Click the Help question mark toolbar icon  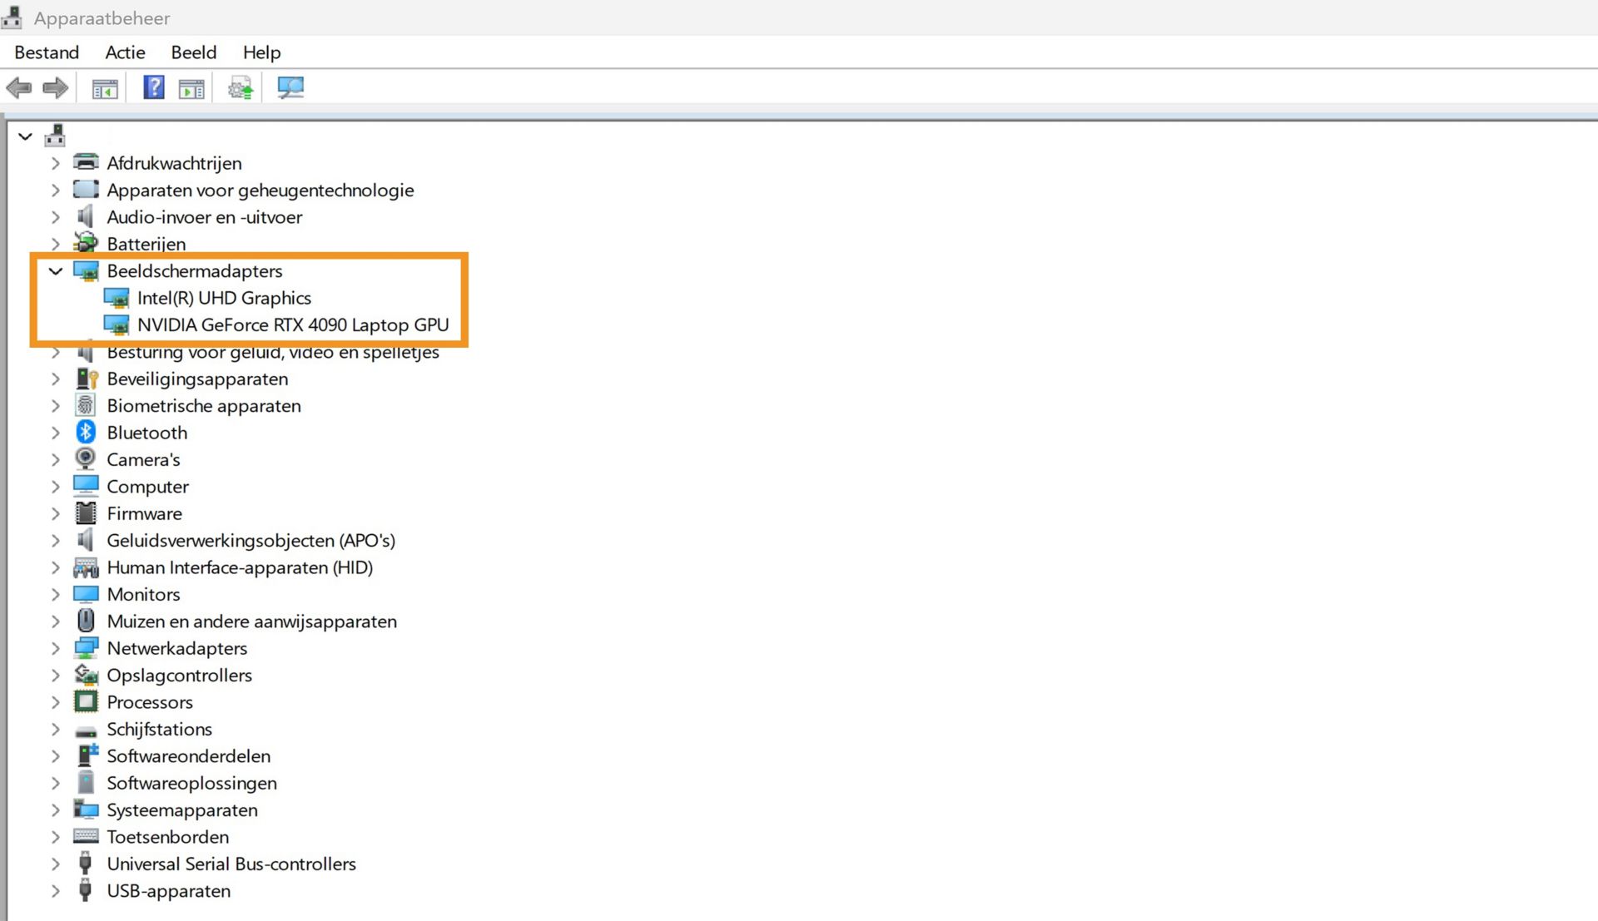click(153, 87)
